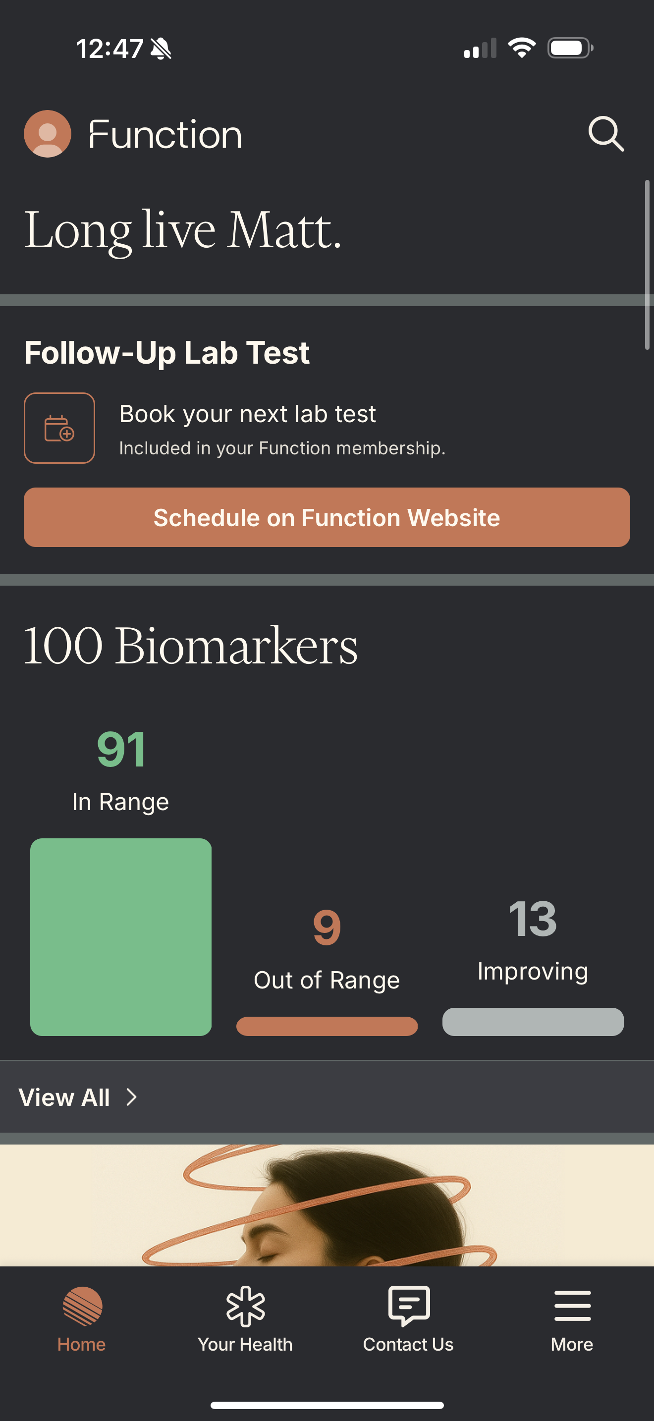Viewport: 654px width, 1421px height.
Task: Tap Book your next lab test
Action: pos(248,414)
